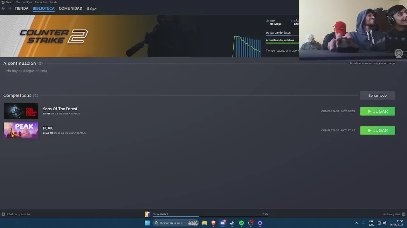Screen dimensions: 407x228
Task: Show hidden system tray icons
Action: 356,223
